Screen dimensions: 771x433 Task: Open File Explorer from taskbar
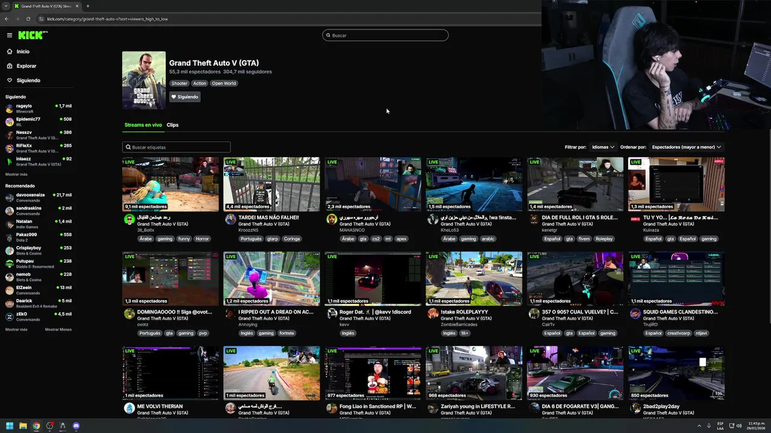click(x=23, y=426)
